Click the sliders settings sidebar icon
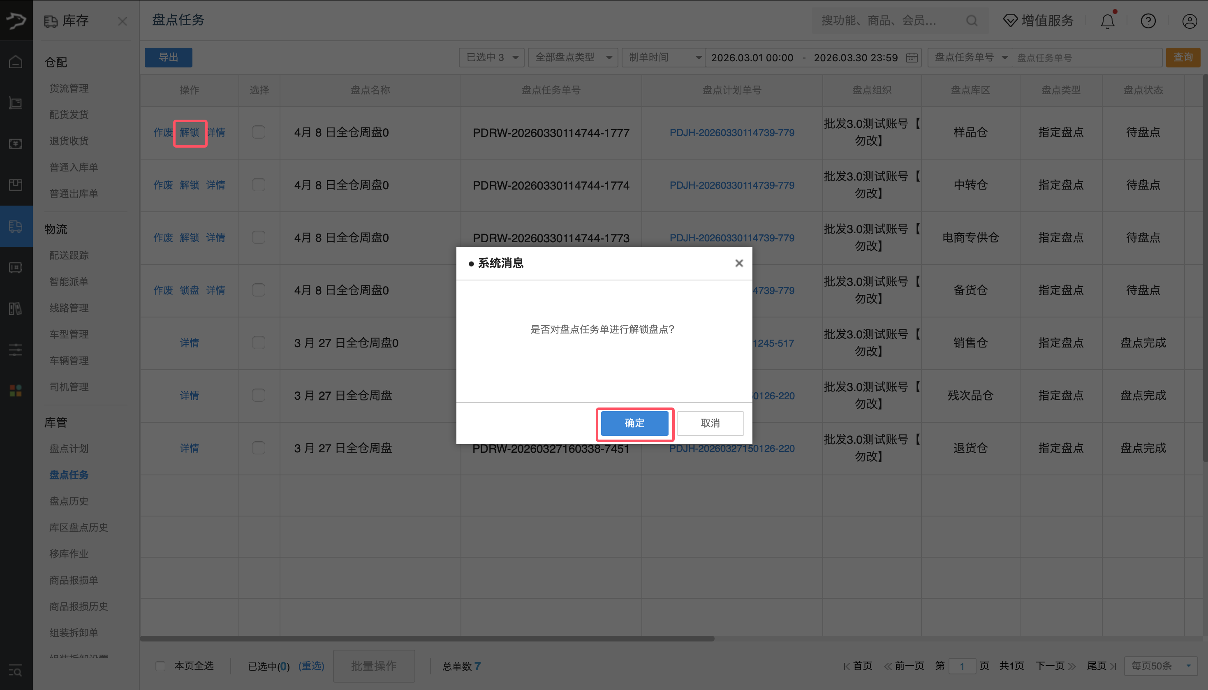This screenshot has height=690, width=1208. click(16, 350)
